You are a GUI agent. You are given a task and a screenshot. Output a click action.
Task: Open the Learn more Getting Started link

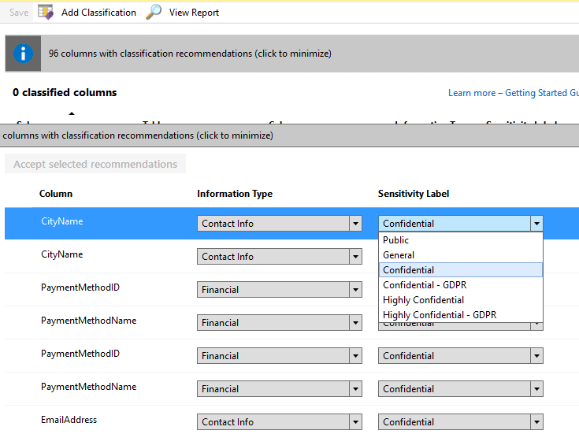click(x=513, y=93)
